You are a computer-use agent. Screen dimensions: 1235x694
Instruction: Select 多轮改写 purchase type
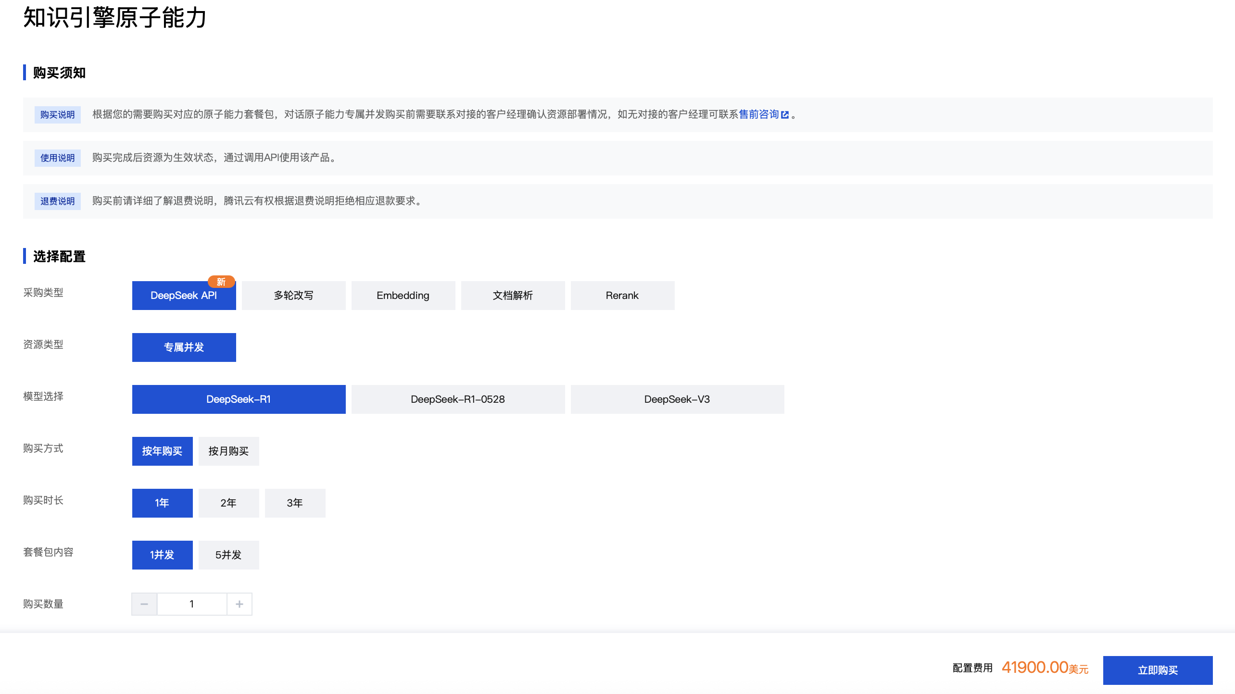point(293,296)
